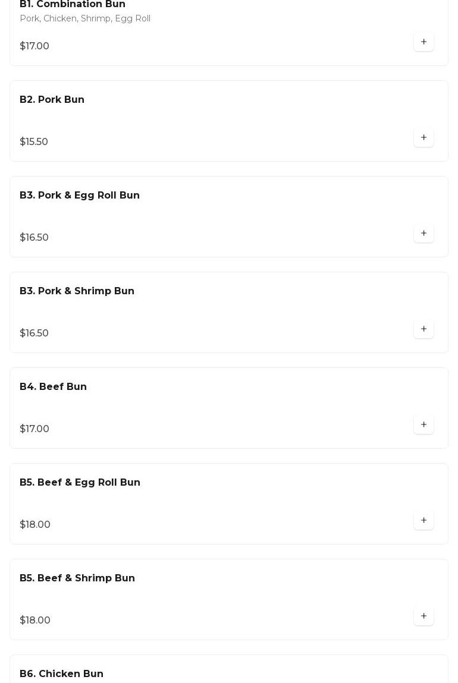Add Pork & Egg Roll Bun to cart
The image size is (458, 683).
click(424, 234)
